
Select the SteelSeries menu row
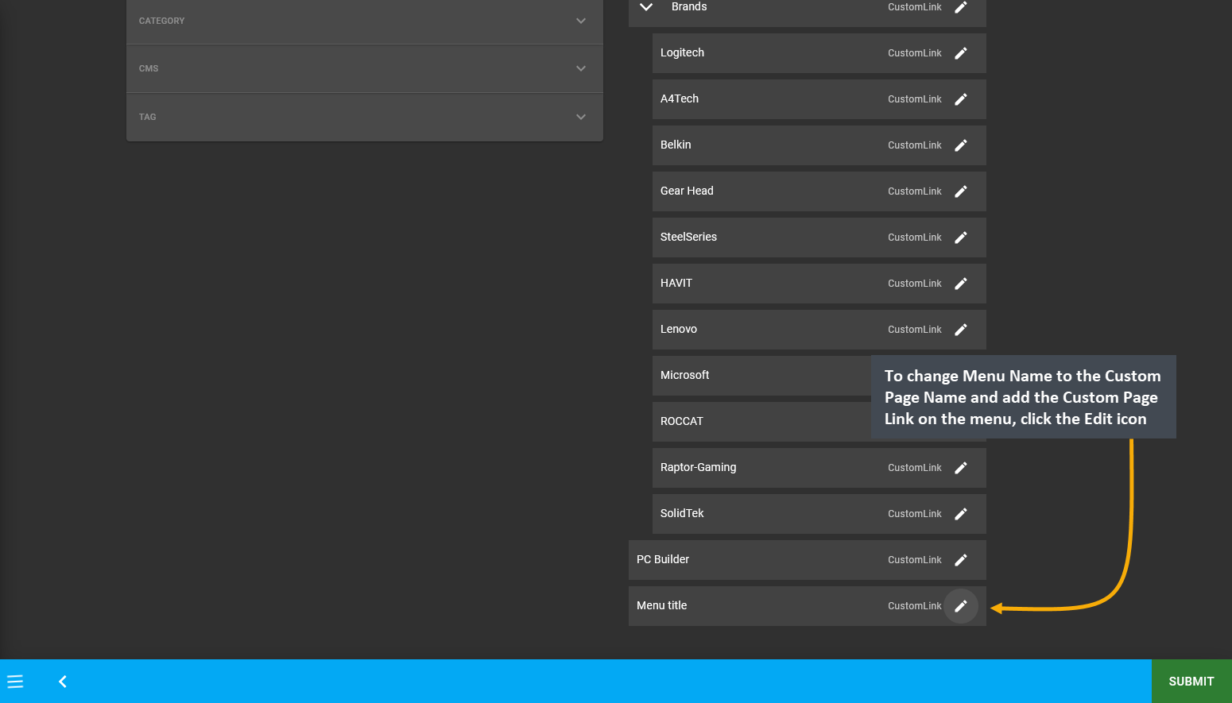(x=819, y=238)
